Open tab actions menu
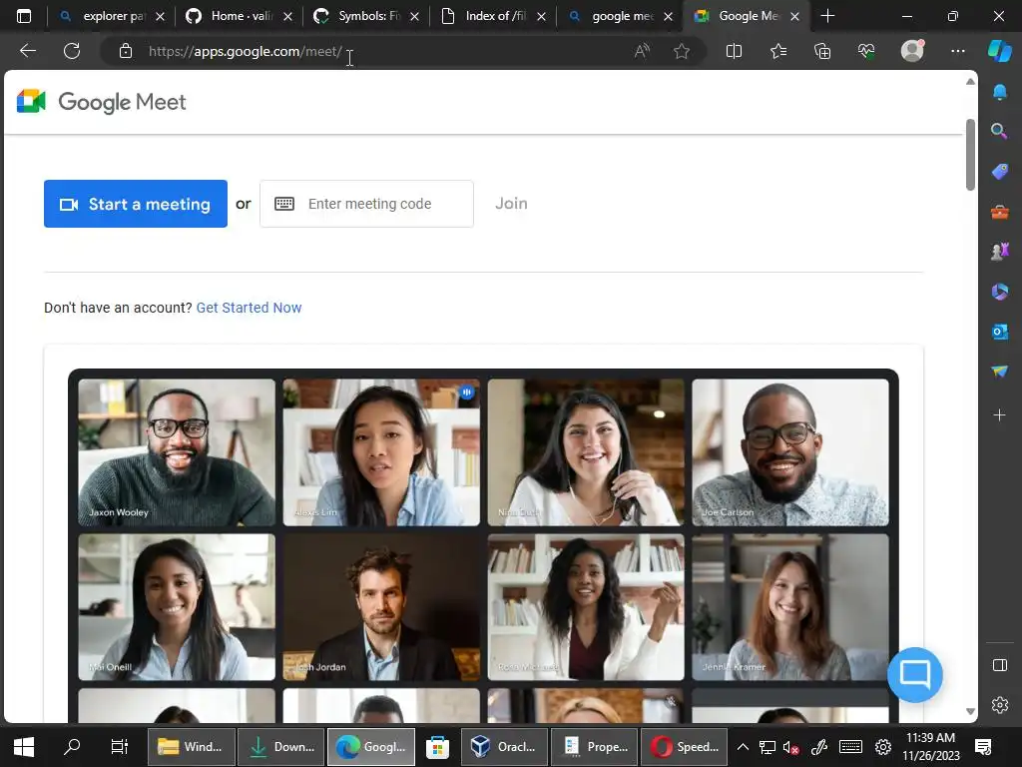The width and height of the screenshot is (1022, 767). tap(24, 16)
